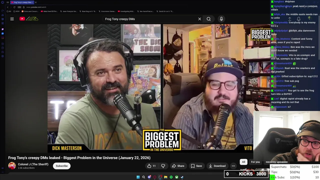
Task: Share the video
Action: [x=178, y=166]
